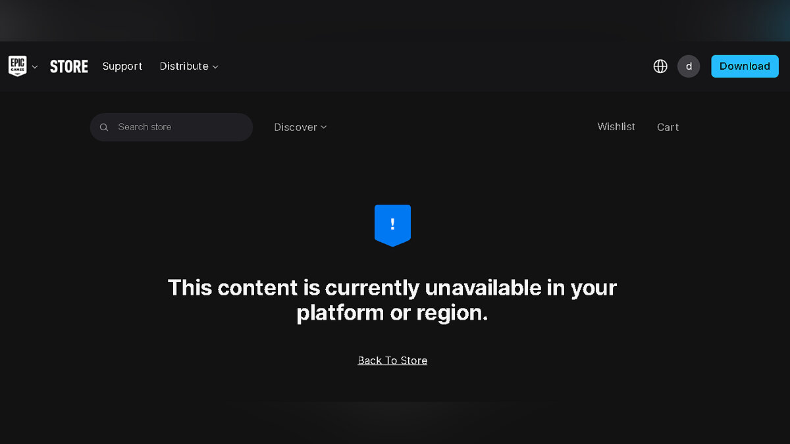Viewport: 790px width, 444px height.
Task: Go to the Wishlist
Action: (x=616, y=127)
